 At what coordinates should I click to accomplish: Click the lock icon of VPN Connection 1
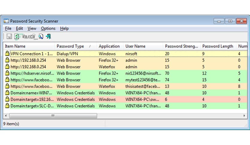(7, 54)
